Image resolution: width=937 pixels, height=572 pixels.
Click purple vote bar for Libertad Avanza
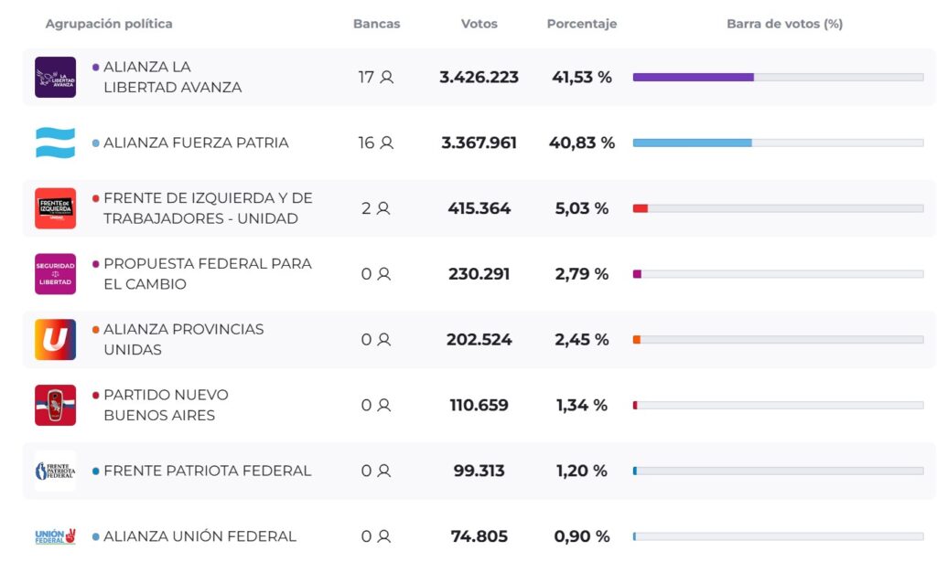click(693, 78)
